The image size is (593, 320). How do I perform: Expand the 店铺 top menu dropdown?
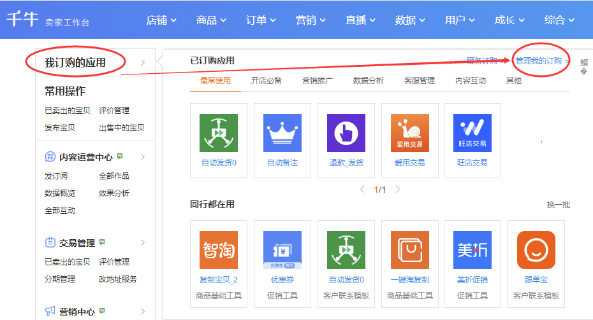161,20
